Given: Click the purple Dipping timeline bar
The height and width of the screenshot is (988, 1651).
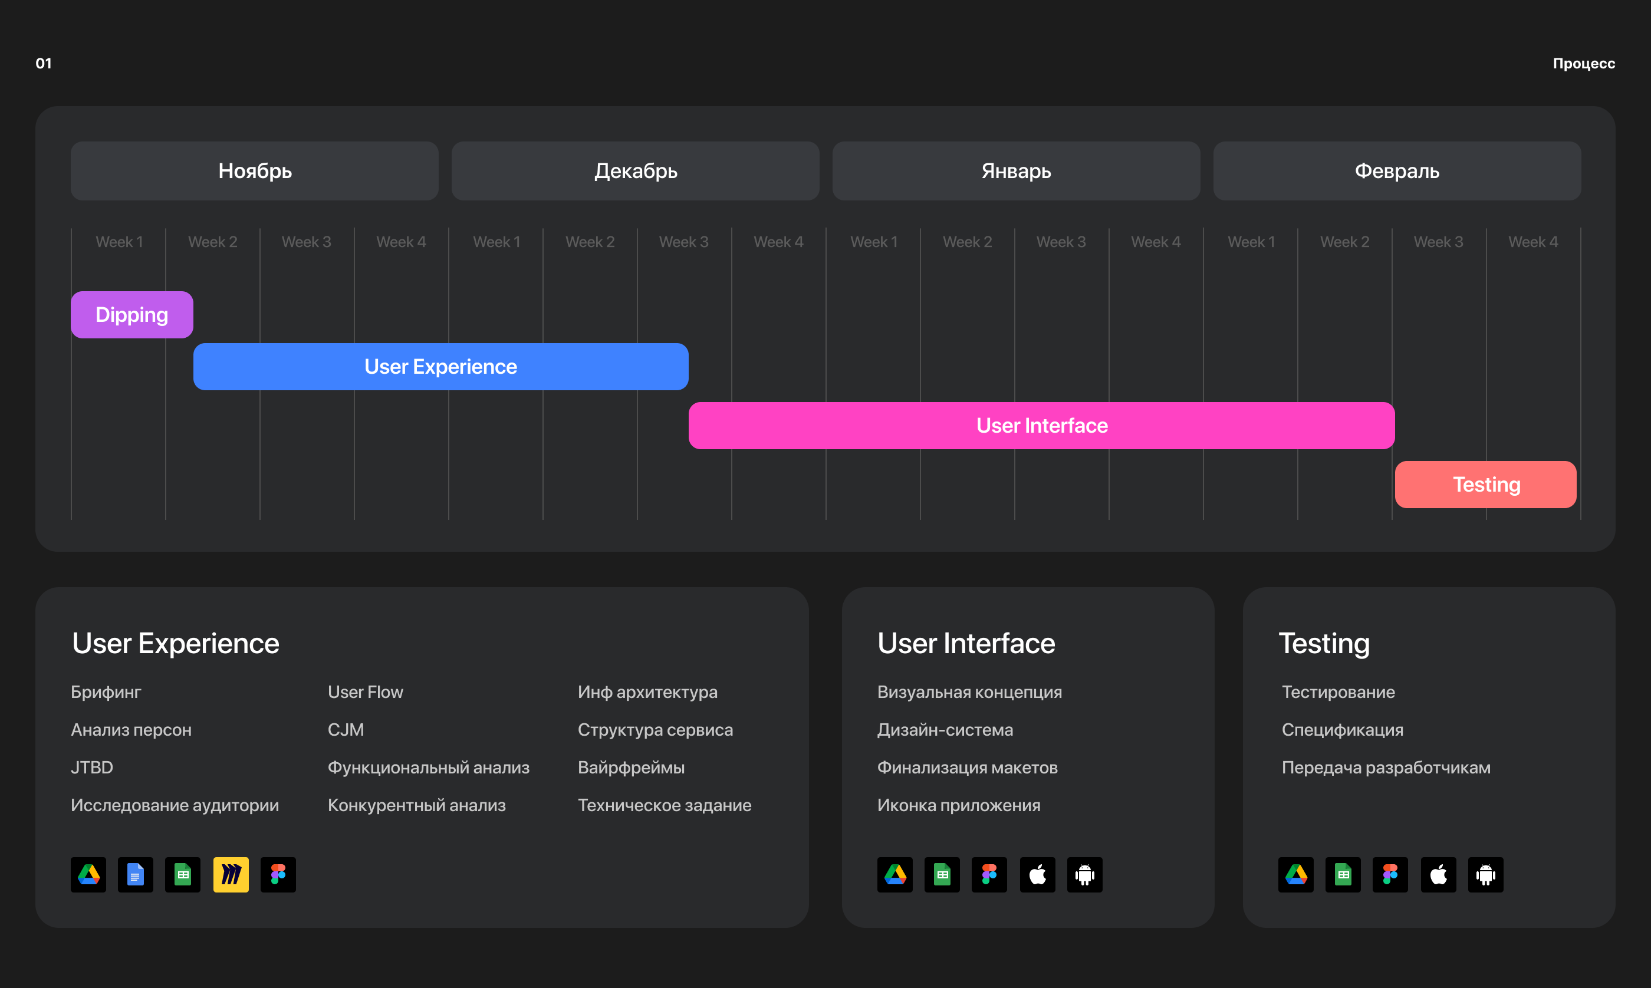Looking at the screenshot, I should [x=132, y=315].
